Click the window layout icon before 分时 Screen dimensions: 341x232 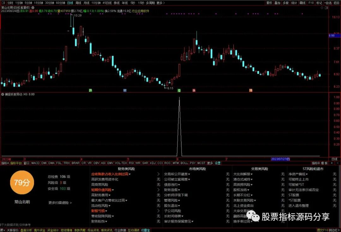tap(3, 3)
